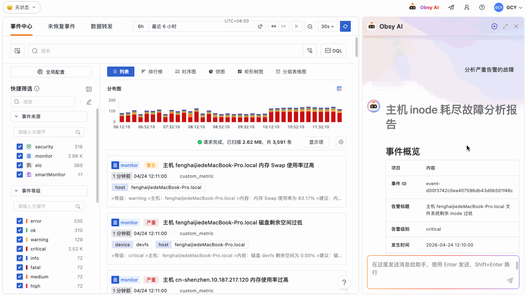
Task: Uncheck the security event source checkbox
Action: point(20,147)
